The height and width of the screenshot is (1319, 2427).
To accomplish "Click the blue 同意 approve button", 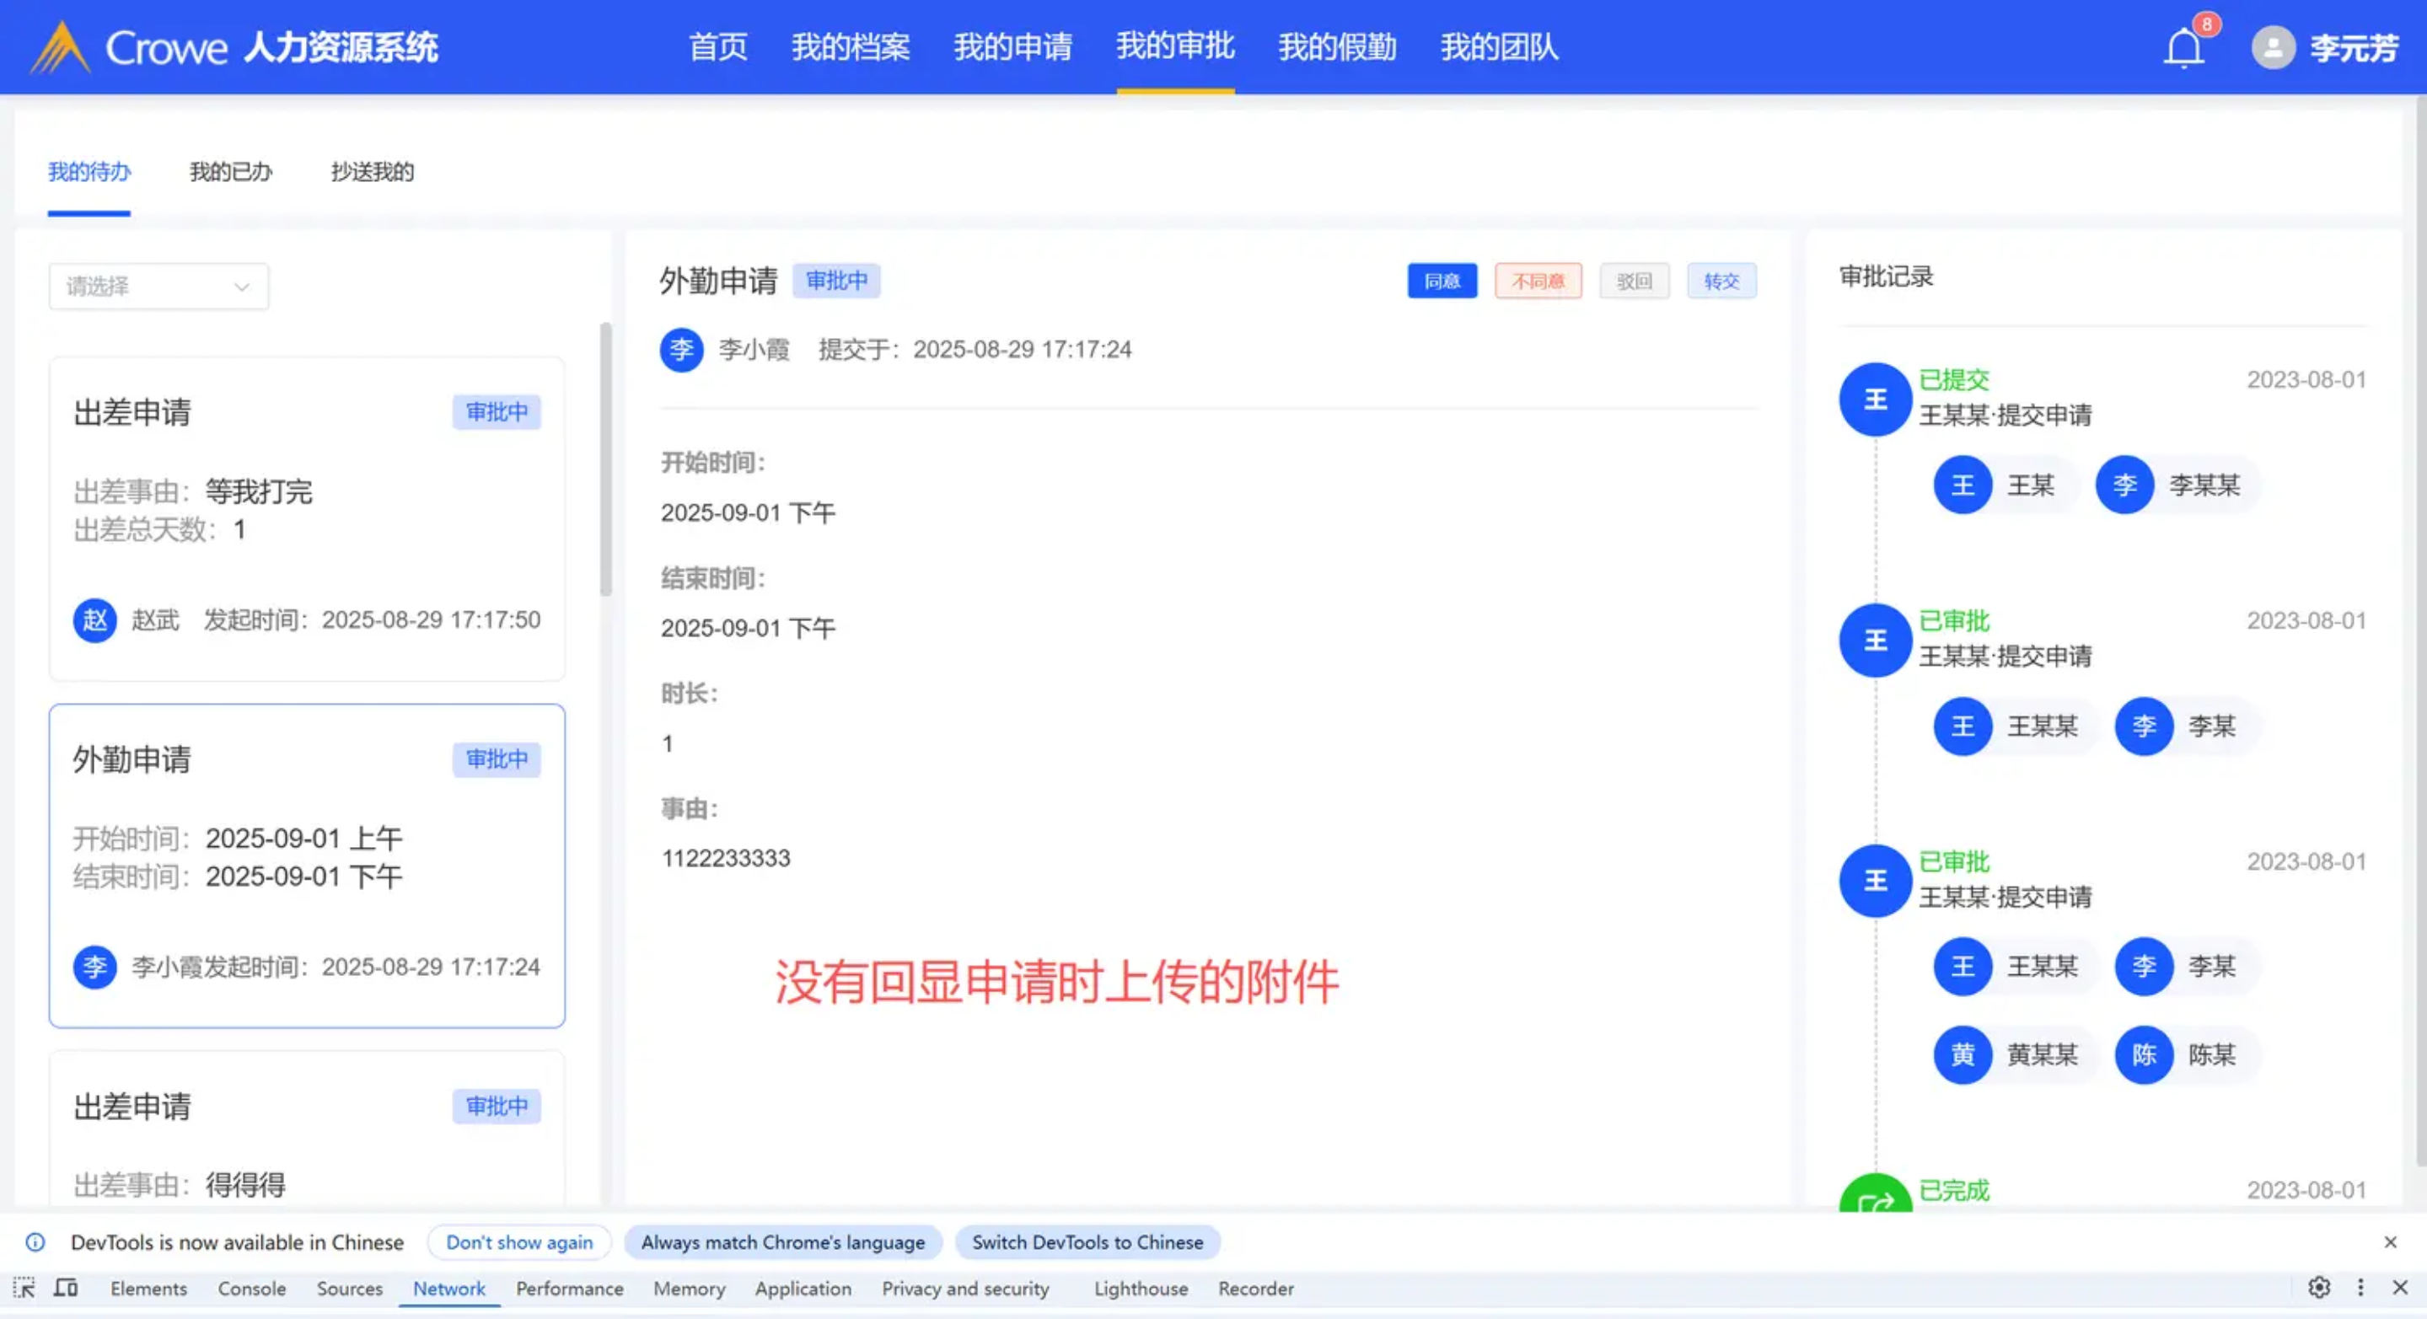I will coord(1442,281).
